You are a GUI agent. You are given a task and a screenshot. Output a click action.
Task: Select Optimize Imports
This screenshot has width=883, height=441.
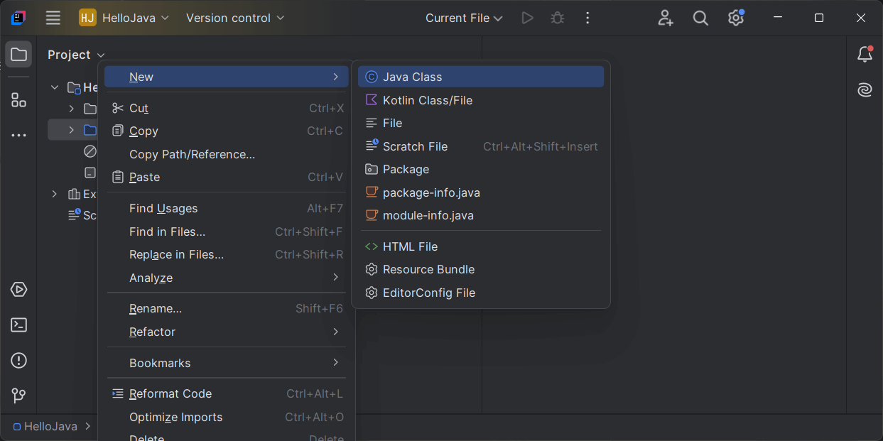pyautogui.click(x=227, y=417)
